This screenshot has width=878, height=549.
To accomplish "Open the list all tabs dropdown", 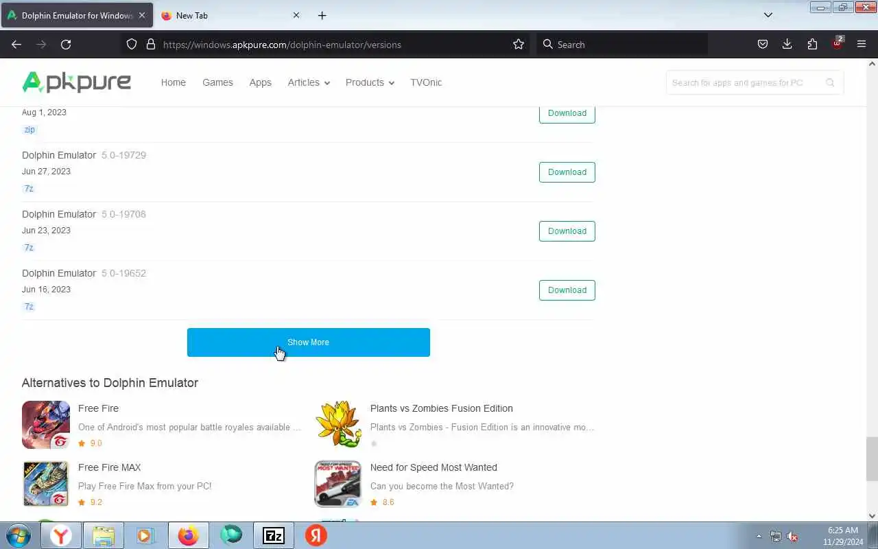I will 768,15.
